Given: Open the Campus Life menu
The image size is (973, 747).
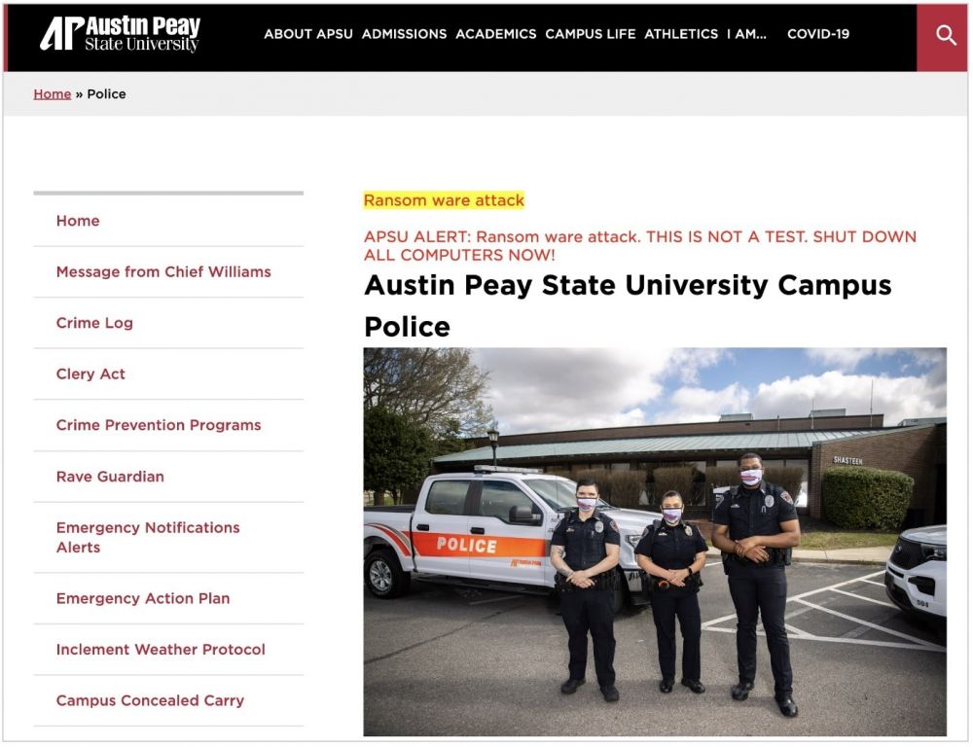Looking at the screenshot, I should [x=591, y=34].
